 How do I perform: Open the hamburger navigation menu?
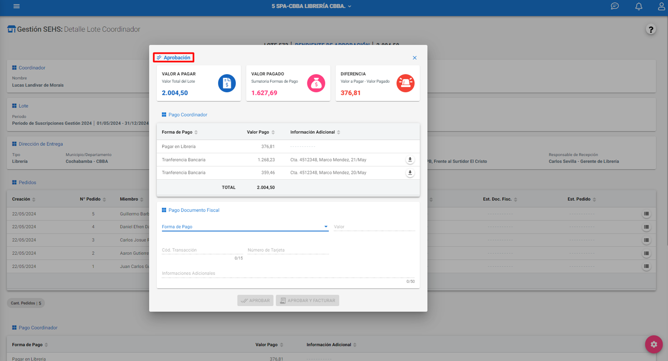pos(16,6)
